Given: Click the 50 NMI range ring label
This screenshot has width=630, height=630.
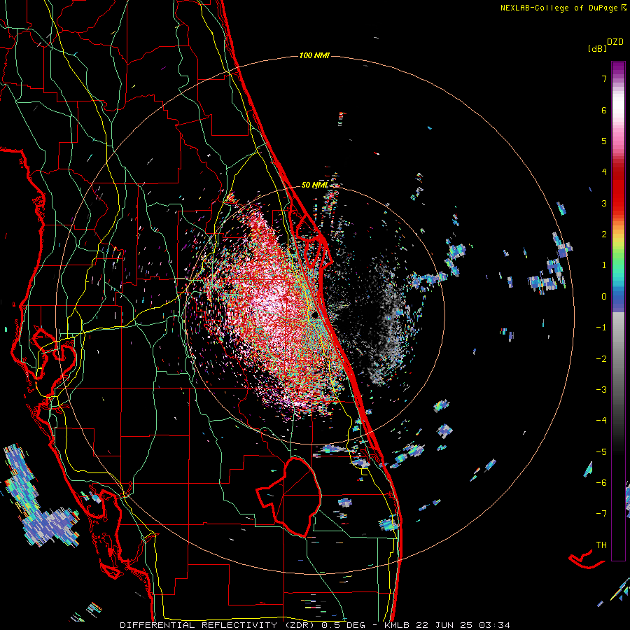Looking at the screenshot, I should pos(314,185).
